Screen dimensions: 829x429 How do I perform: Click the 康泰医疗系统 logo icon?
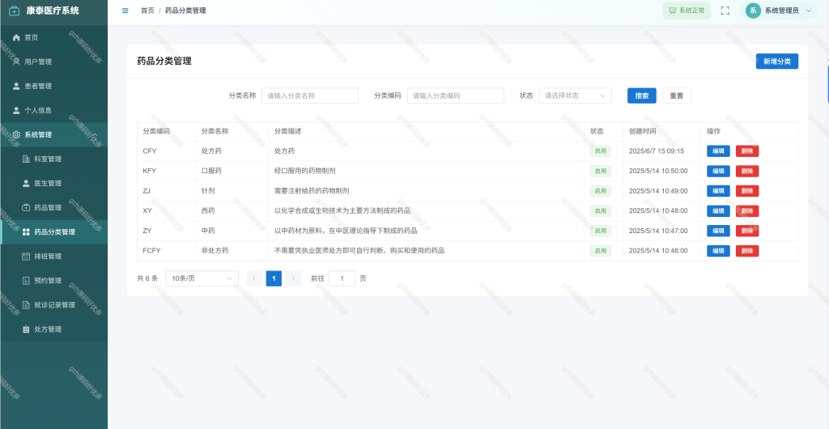coord(15,11)
